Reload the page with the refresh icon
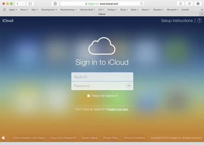Viewport: 204px width, 145px height. coord(141,4)
